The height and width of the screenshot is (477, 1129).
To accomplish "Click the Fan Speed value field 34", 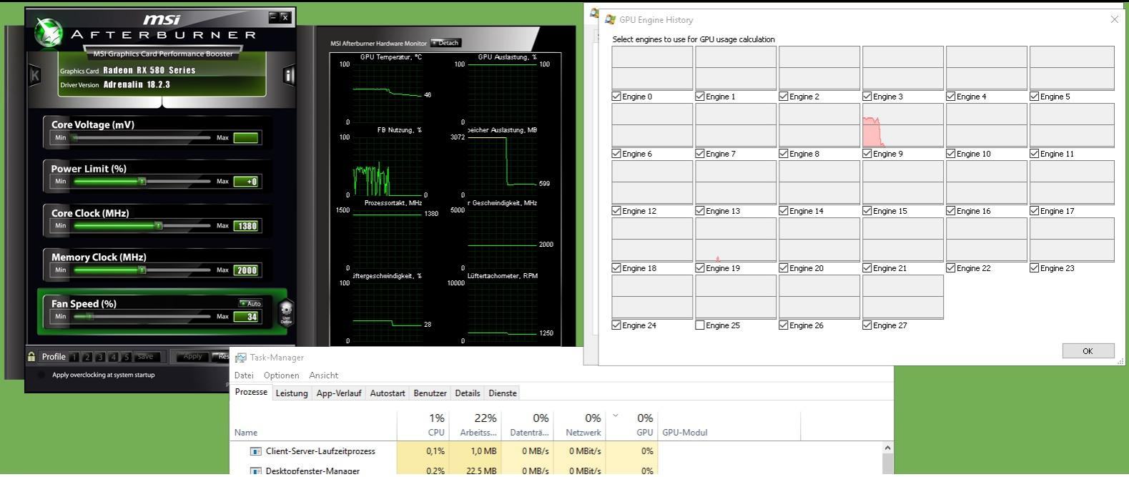I will pyautogui.click(x=246, y=317).
